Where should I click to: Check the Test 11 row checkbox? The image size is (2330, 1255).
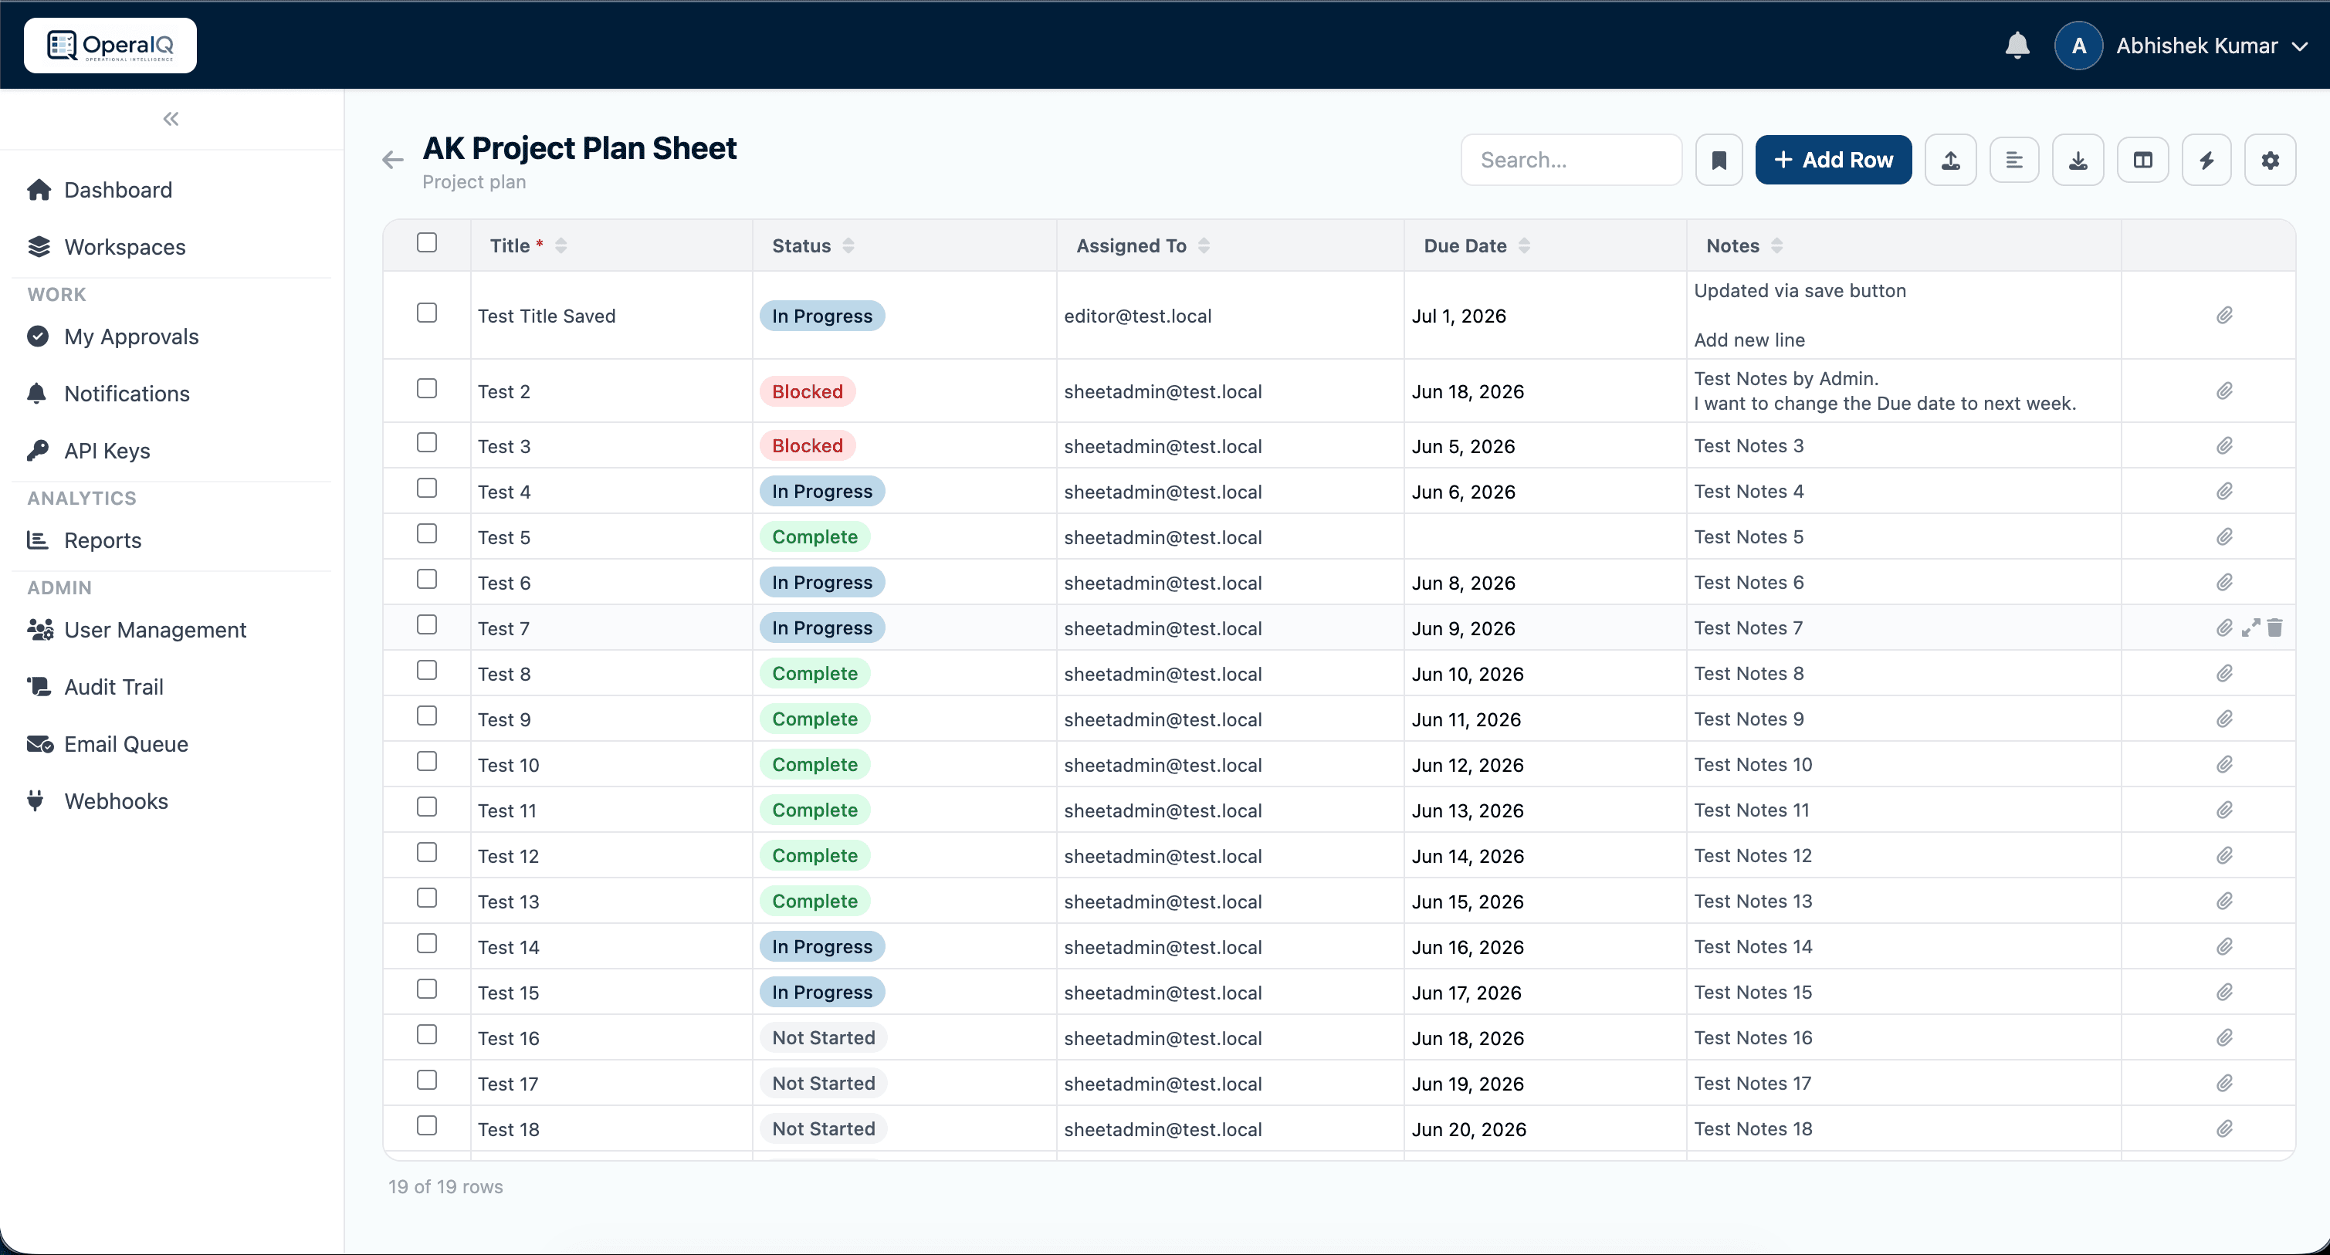coord(427,807)
